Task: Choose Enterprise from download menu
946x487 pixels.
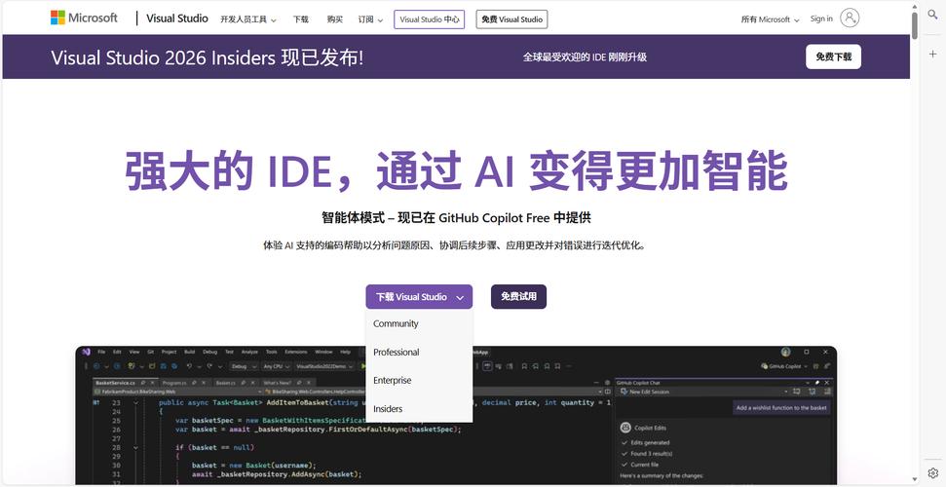Action: [x=393, y=380]
